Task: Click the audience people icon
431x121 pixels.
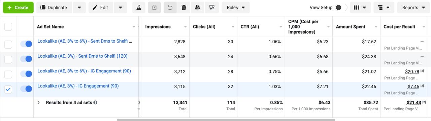Action: point(198,7)
